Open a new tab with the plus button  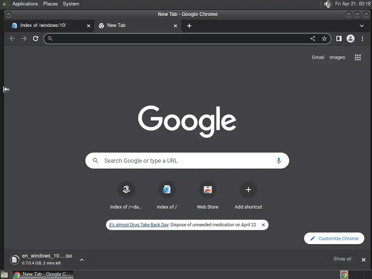pos(189,26)
